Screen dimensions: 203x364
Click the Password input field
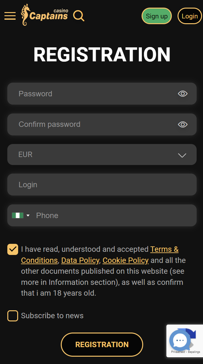(x=89, y=93)
